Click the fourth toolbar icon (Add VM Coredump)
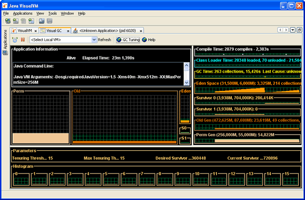 coord(31,21)
